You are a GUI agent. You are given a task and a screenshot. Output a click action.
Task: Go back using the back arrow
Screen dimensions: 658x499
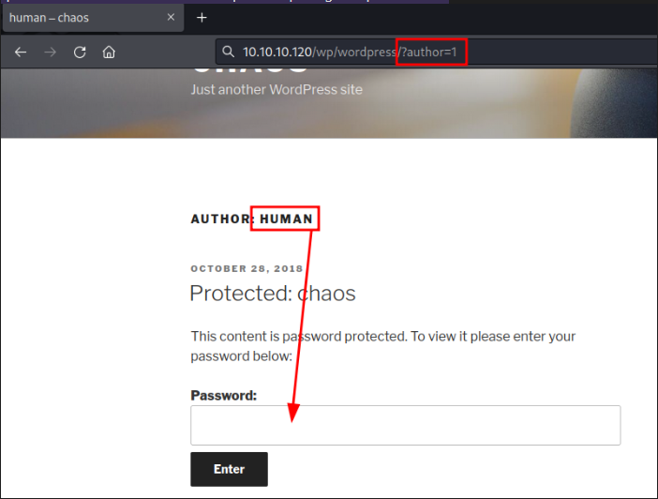(x=21, y=53)
